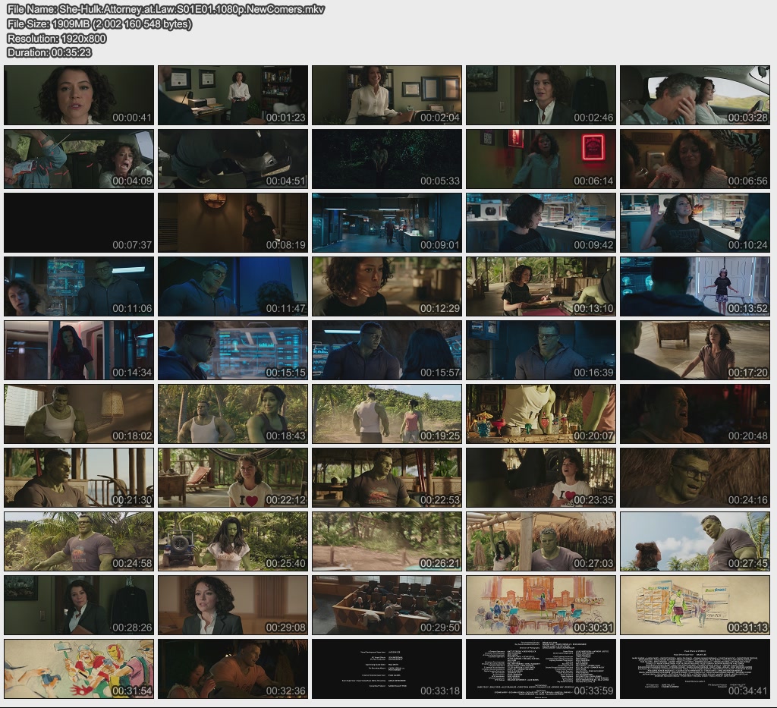This screenshot has height=708, width=777.
Task: Click the car crash frame at 00:04:09
Action: [x=79, y=159]
